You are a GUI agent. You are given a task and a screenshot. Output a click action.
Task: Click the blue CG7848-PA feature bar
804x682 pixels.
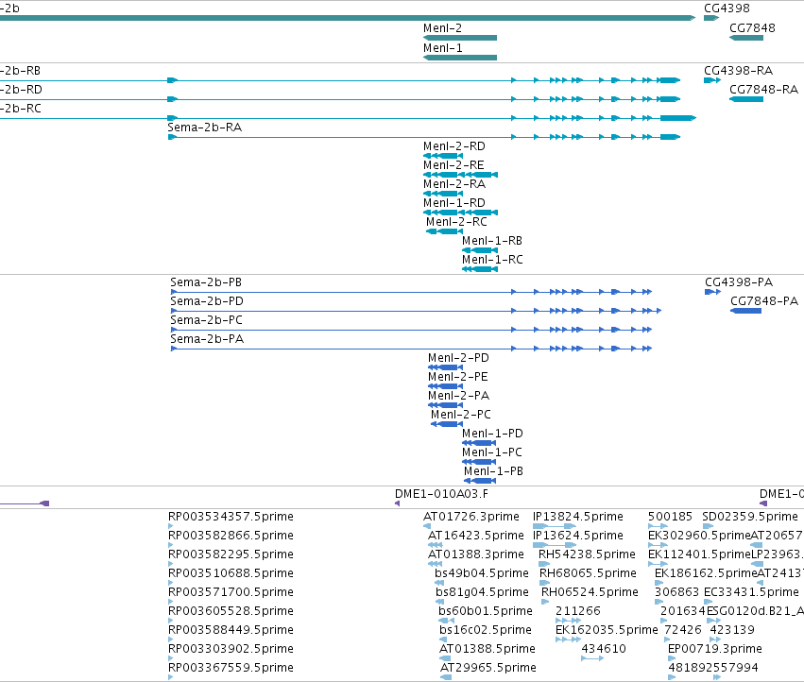click(745, 311)
